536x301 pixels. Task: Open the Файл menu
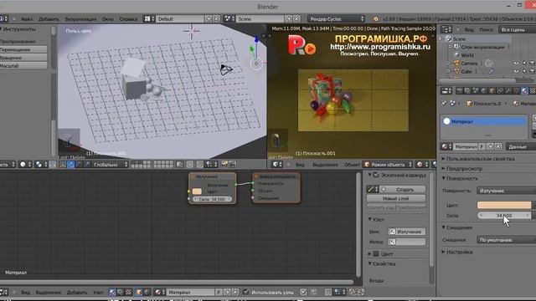[x=27, y=19]
